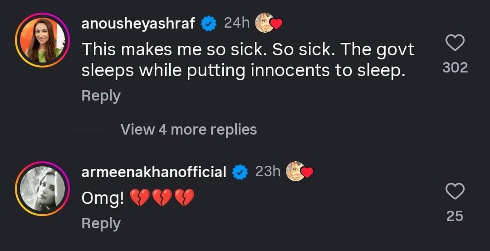490x251 pixels.
Task: View the 25 likes count
Action: [455, 216]
